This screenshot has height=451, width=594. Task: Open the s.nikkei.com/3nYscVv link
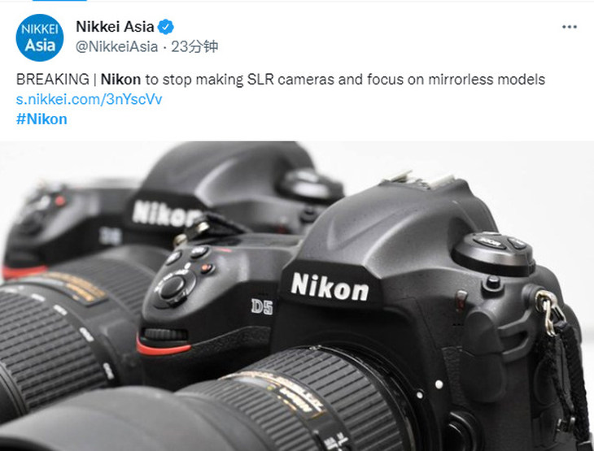point(89,99)
